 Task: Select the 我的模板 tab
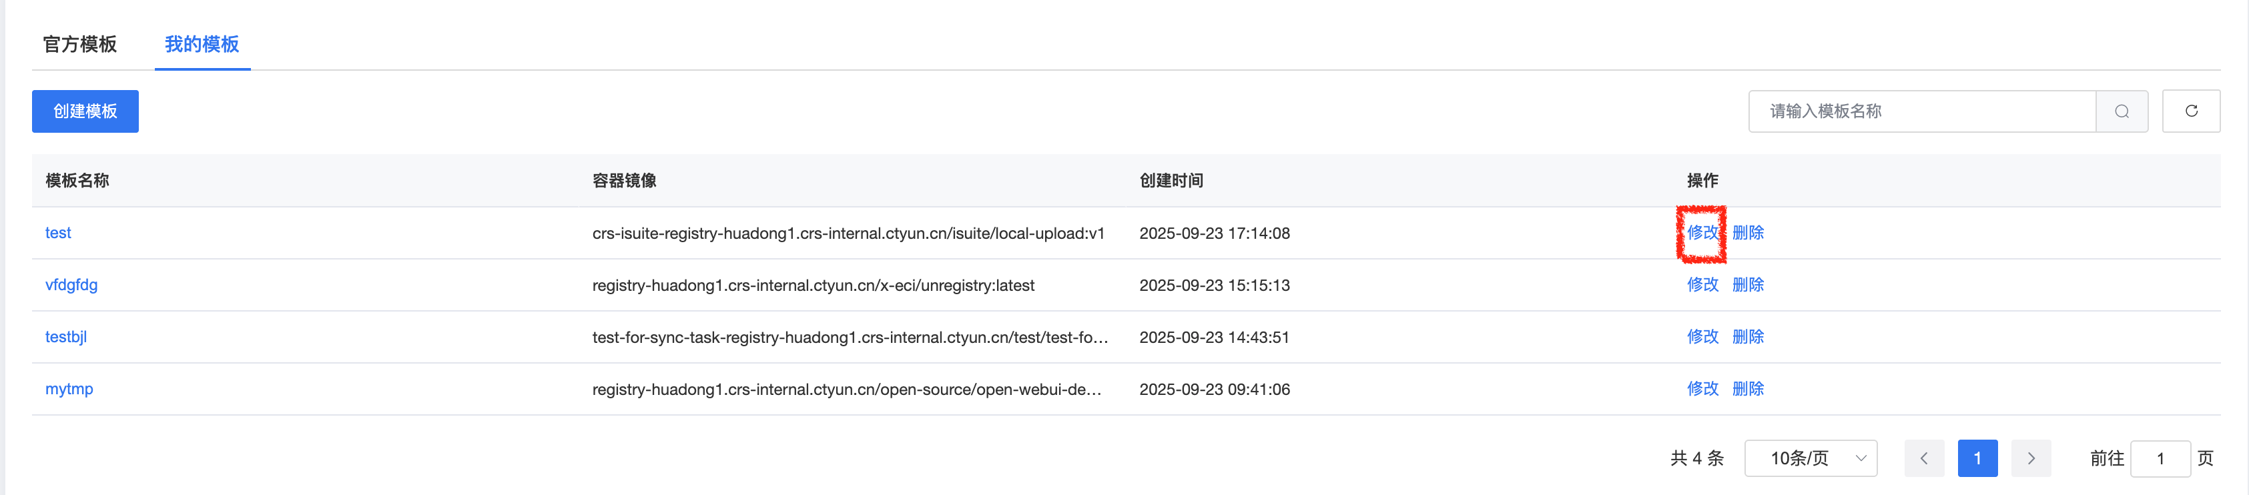(x=202, y=45)
